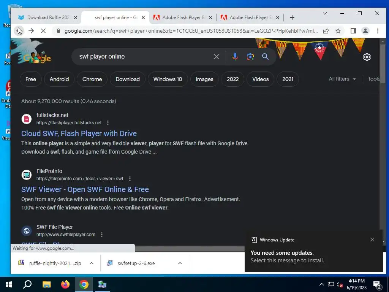
Task: Switch to second Adobe Flash Player tab
Action: click(250, 17)
